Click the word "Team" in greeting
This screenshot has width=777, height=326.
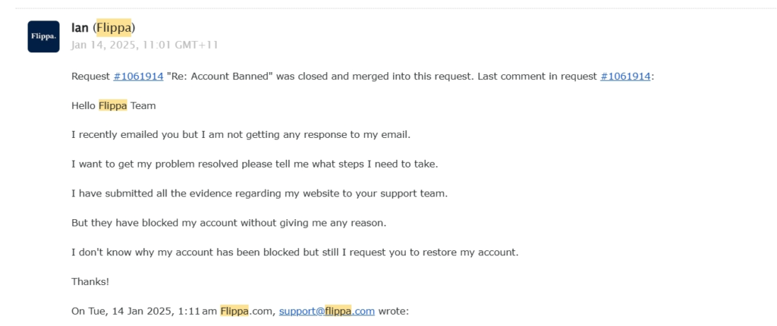click(143, 106)
